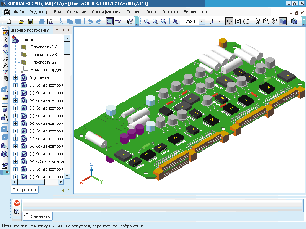Viewport: 306px width, 229px height.
Task: Select Плоскость ZX in the tree
Action: tap(44, 55)
